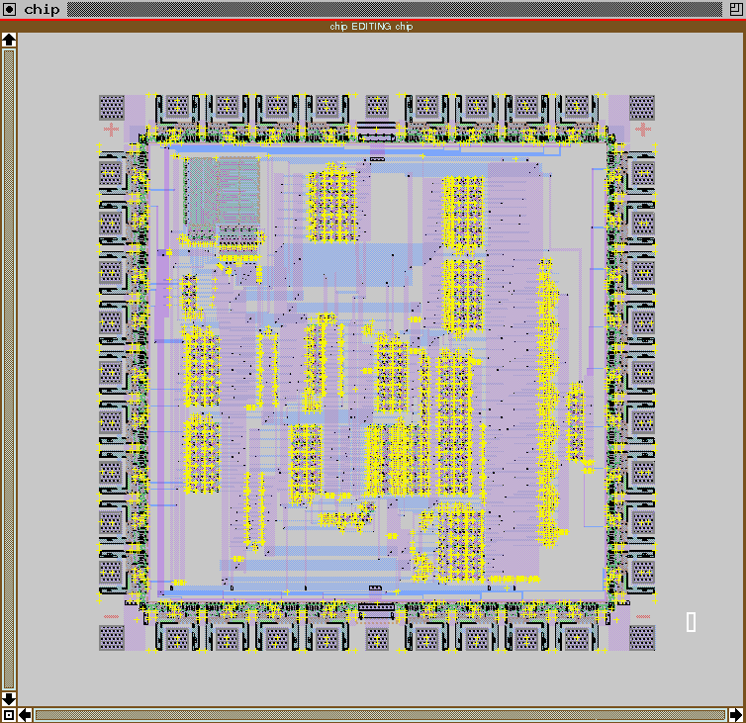Image resolution: width=746 pixels, height=723 pixels.
Task: Click the "chip" window title text
Action: point(42,10)
